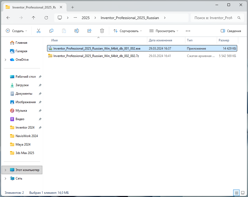Expand the Сеть tree node
The image size is (248, 197).
pos(6,178)
